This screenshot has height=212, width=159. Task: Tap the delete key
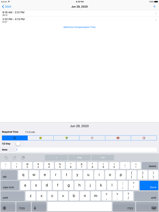click(150, 166)
